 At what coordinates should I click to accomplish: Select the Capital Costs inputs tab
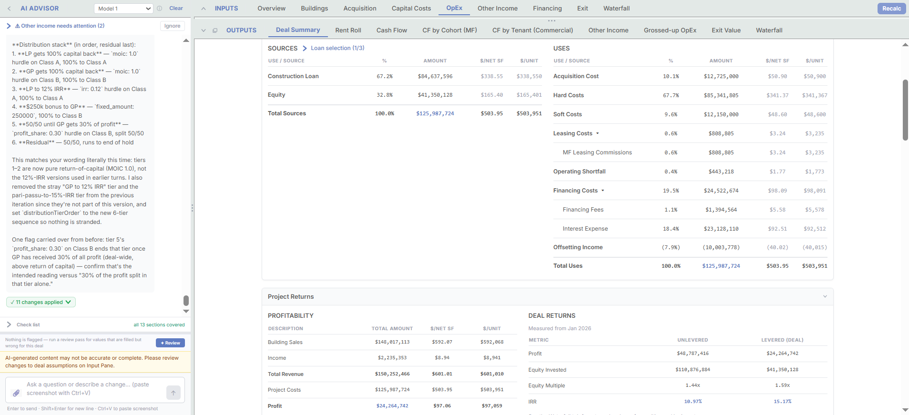[x=411, y=8]
